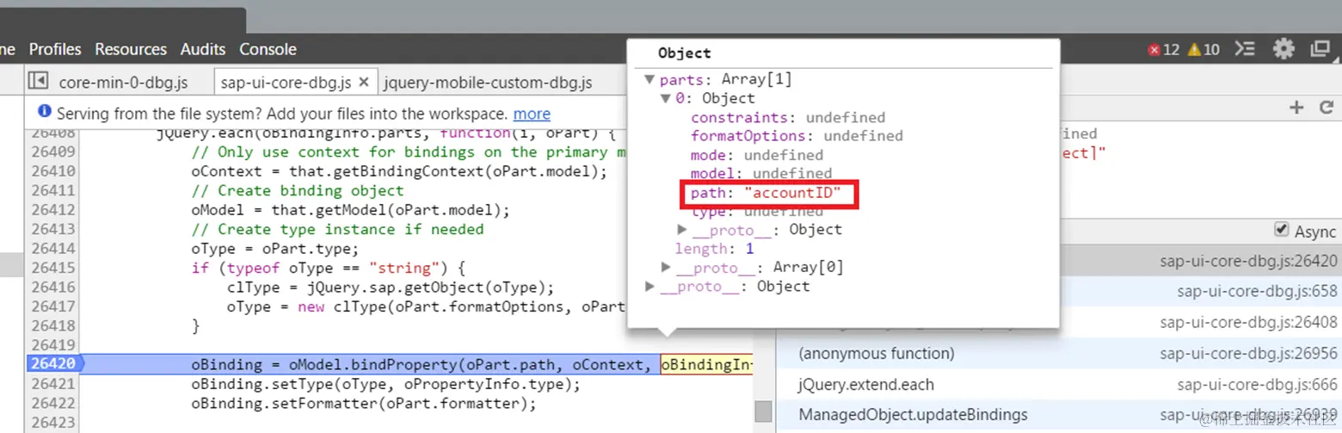This screenshot has height=433, width=1342.
Task: Open source link sap-ui-core-dbg.js:26408
Action: tap(1248, 322)
